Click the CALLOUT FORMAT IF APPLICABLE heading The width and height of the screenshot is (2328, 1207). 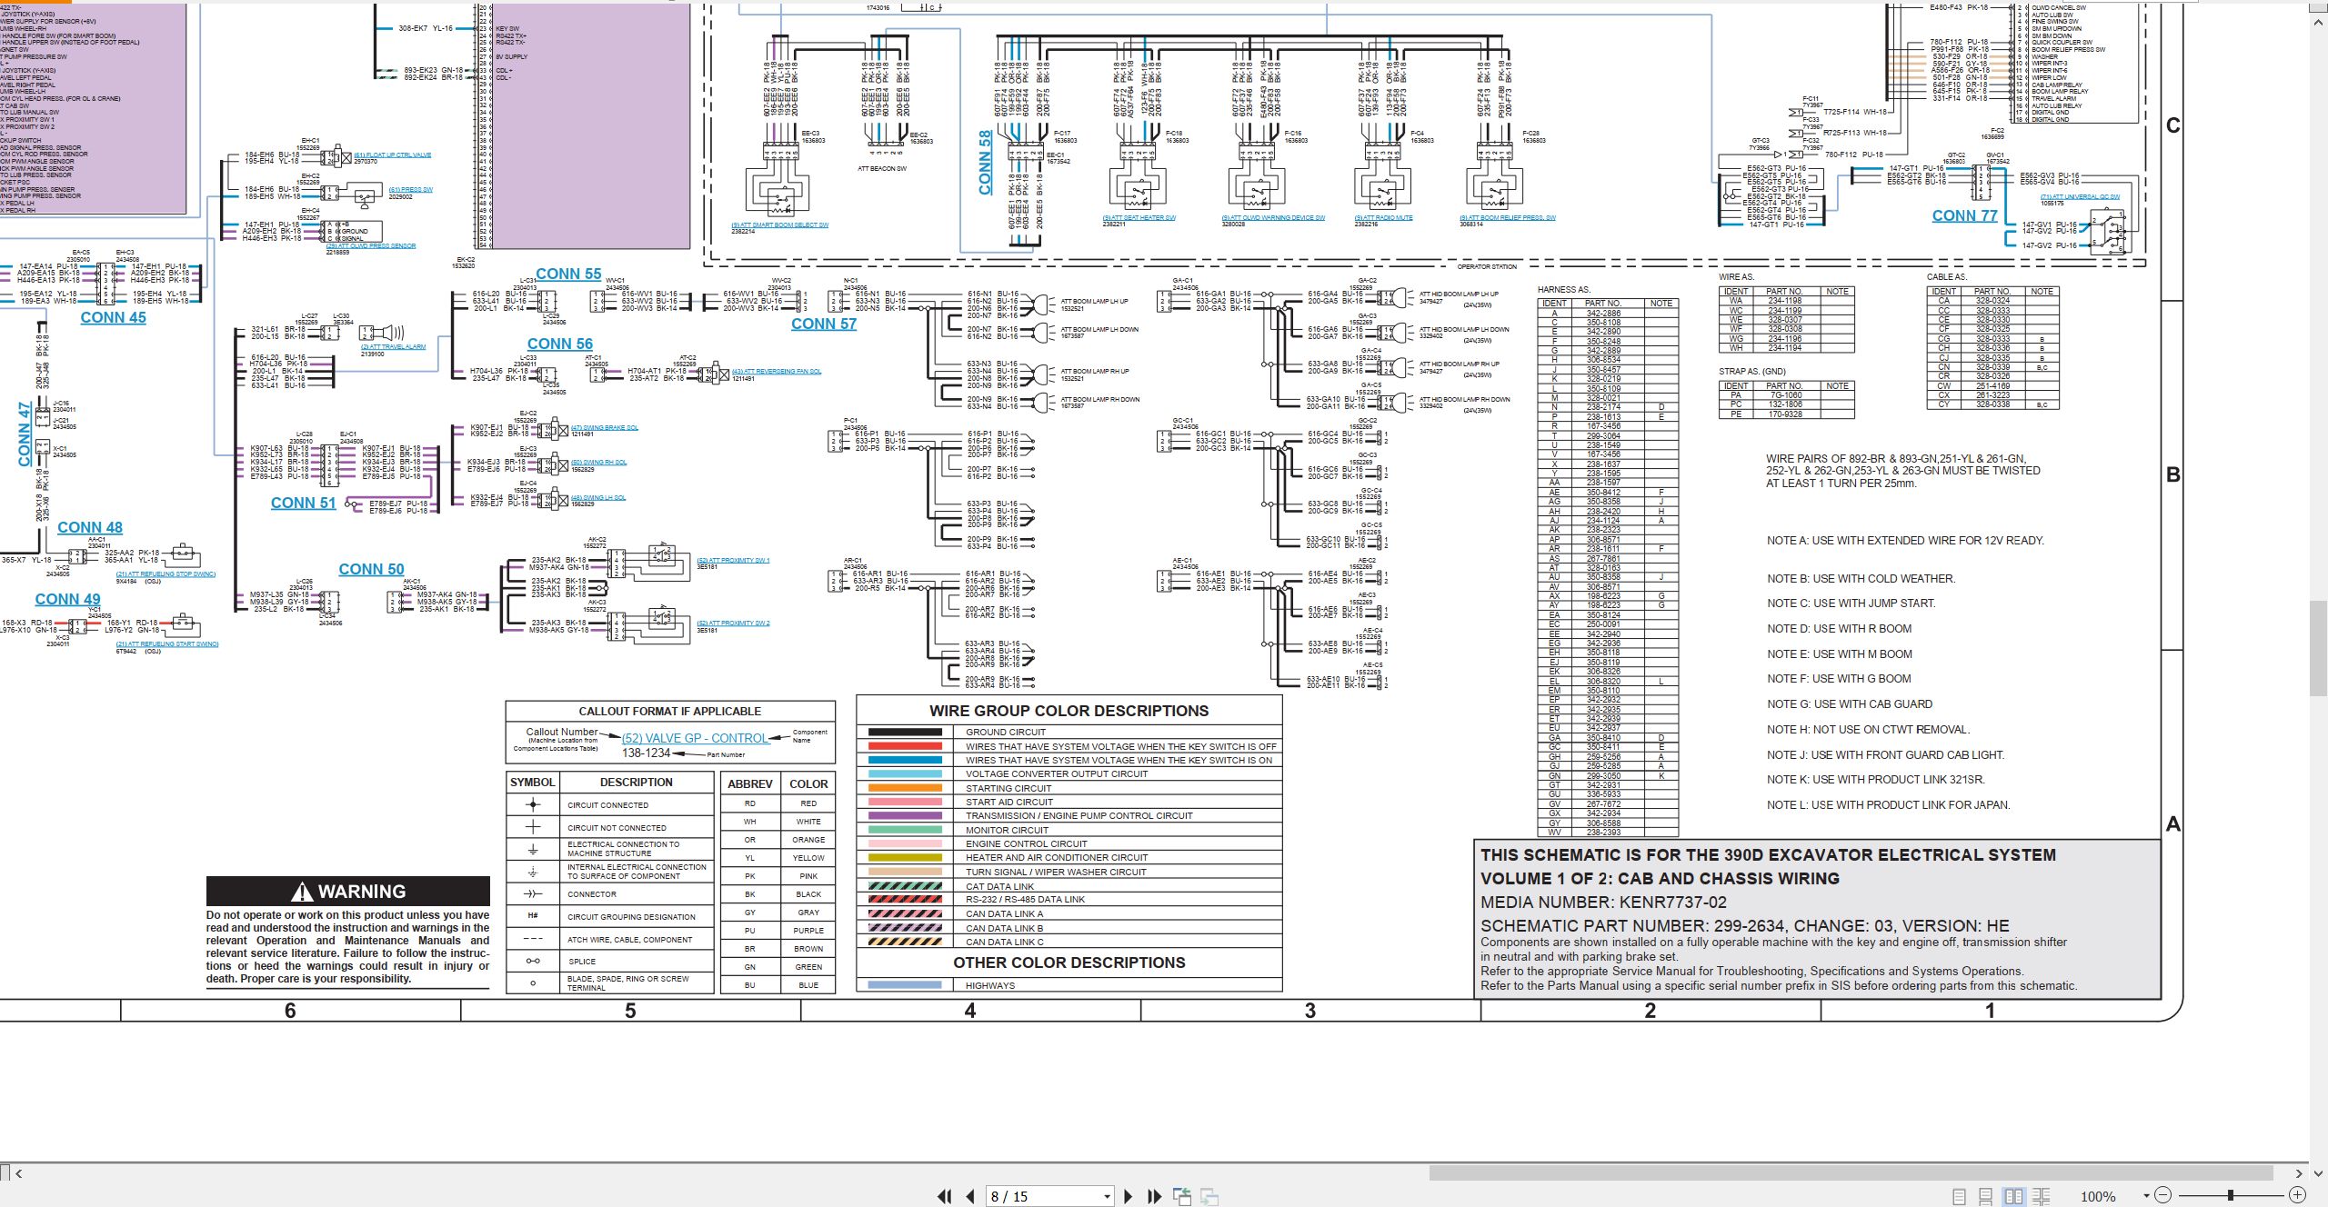[x=670, y=711]
